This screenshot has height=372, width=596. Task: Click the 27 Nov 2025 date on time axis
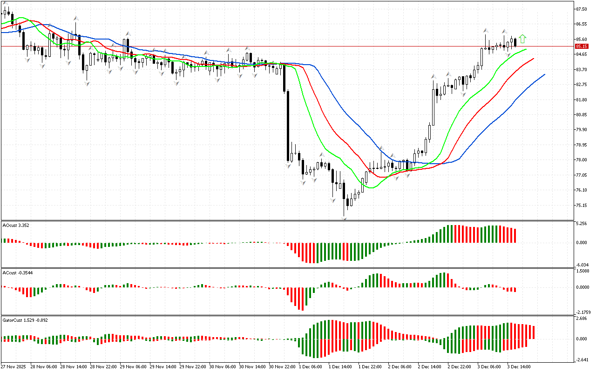coord(14,366)
